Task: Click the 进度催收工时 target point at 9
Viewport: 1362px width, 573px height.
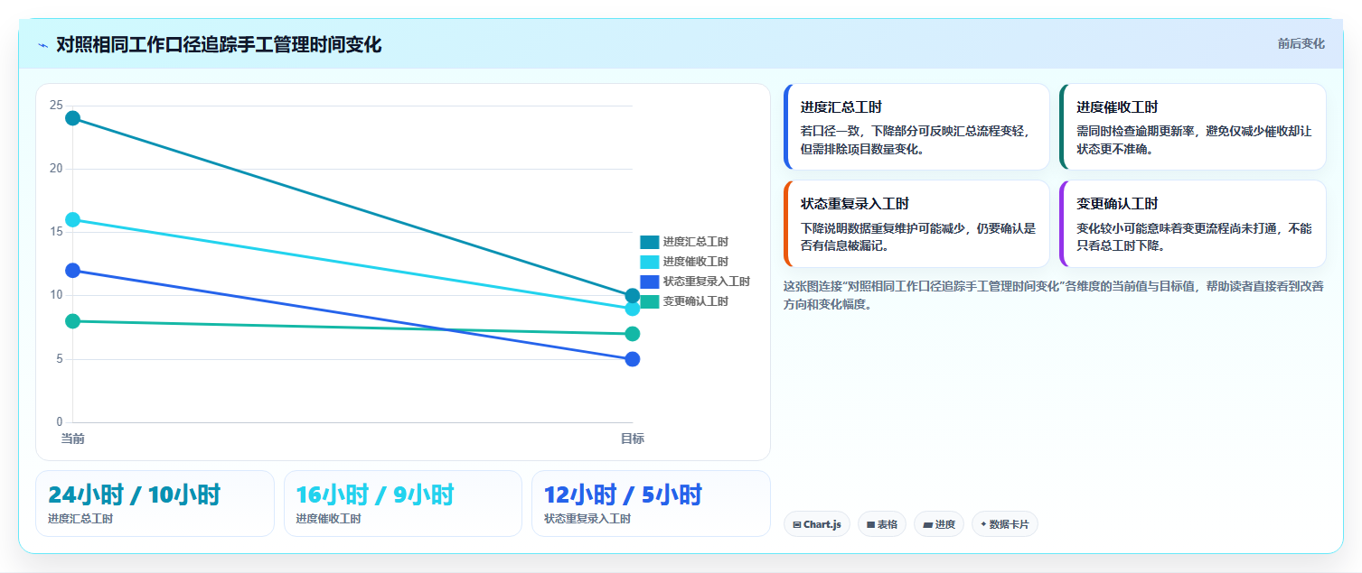Action: (x=632, y=309)
